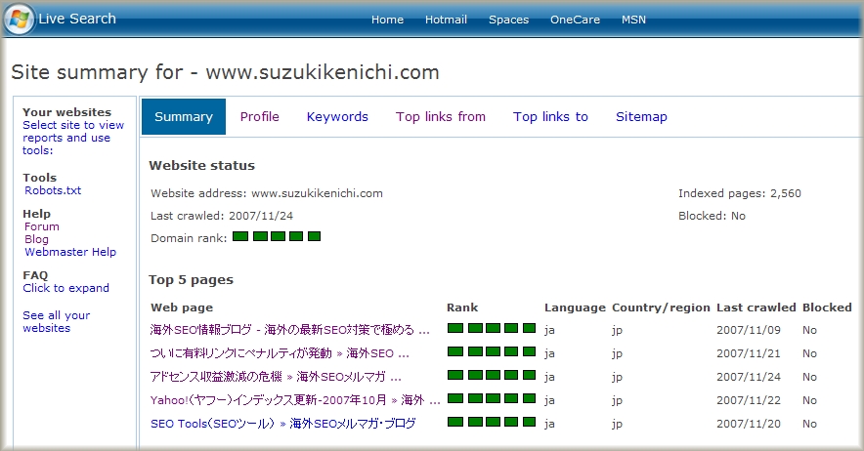864x451 pixels.
Task: Open the Home link in top navigation
Action: (x=387, y=20)
